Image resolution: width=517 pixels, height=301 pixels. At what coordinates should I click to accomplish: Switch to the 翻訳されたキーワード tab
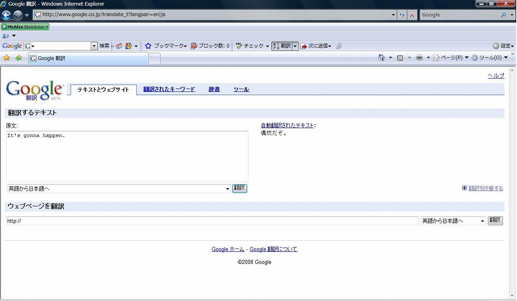tap(169, 89)
